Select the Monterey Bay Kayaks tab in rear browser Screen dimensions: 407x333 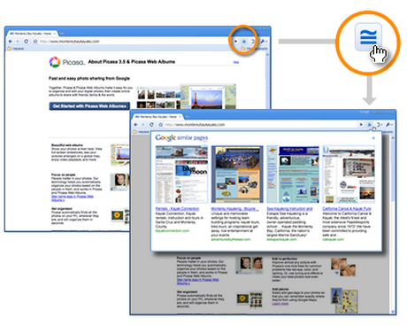33,34
